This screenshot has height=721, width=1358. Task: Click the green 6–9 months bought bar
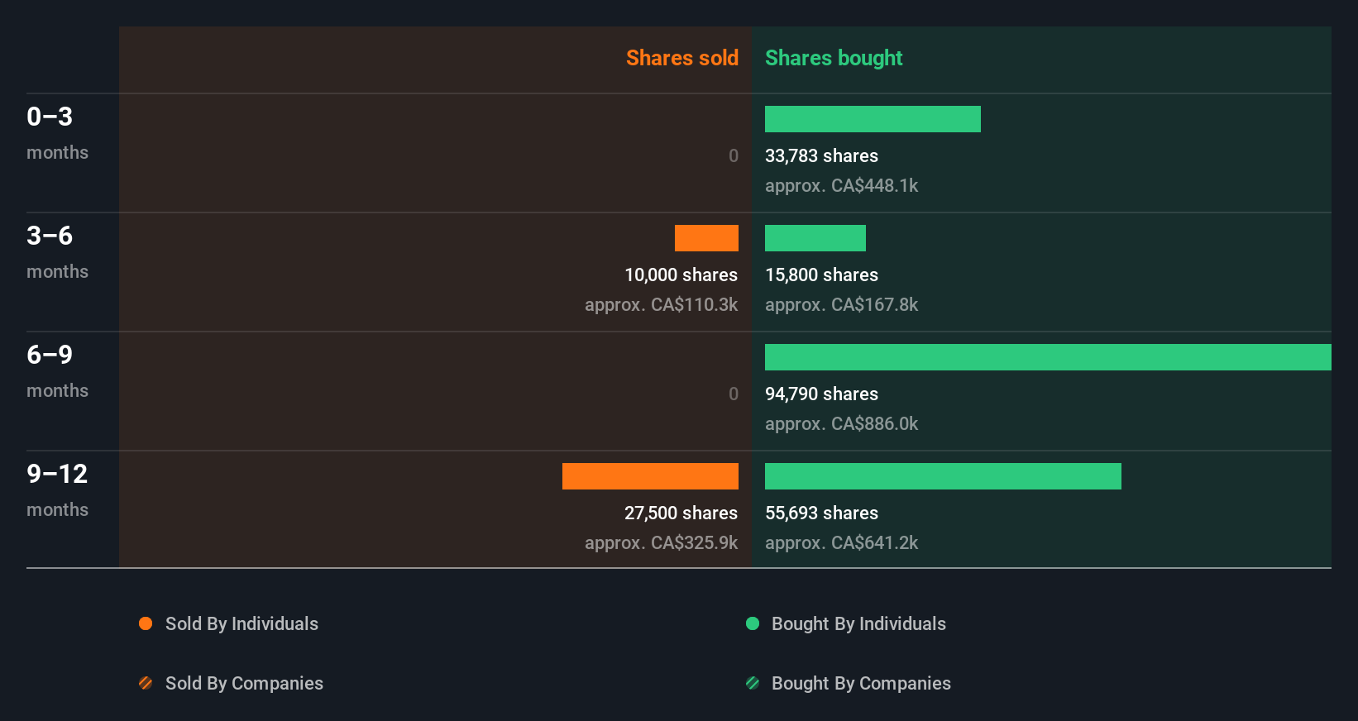click(x=1048, y=357)
